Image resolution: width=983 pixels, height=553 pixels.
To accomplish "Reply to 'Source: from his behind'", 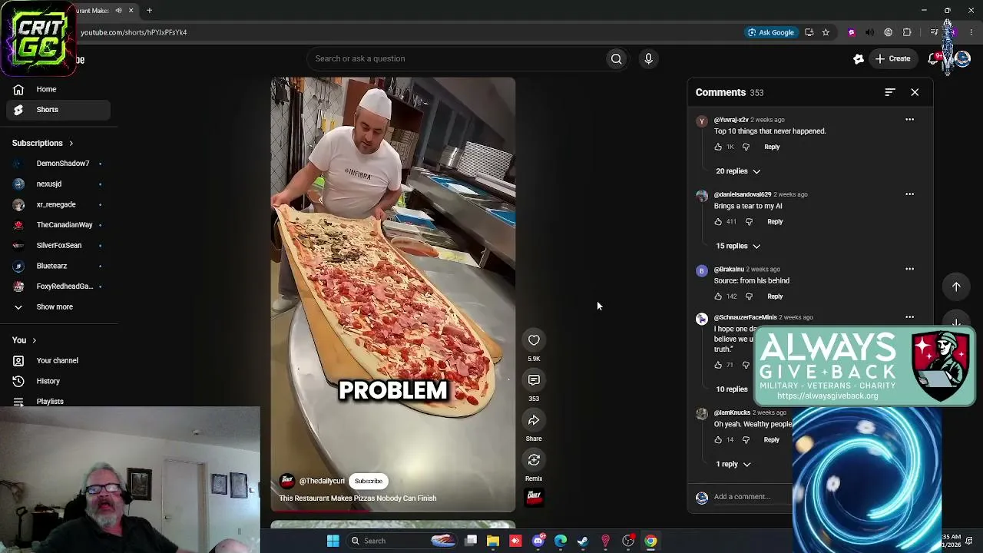I will (775, 296).
